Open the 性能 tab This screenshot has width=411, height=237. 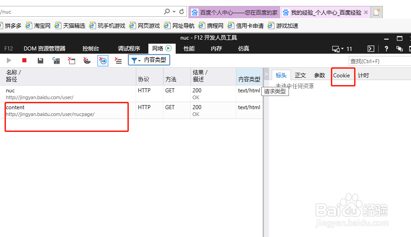pos(189,49)
